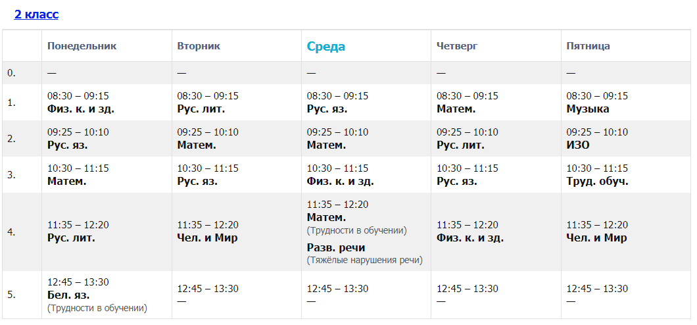Select the Понедельник column header
The height and width of the screenshot is (325, 697).
point(82,46)
